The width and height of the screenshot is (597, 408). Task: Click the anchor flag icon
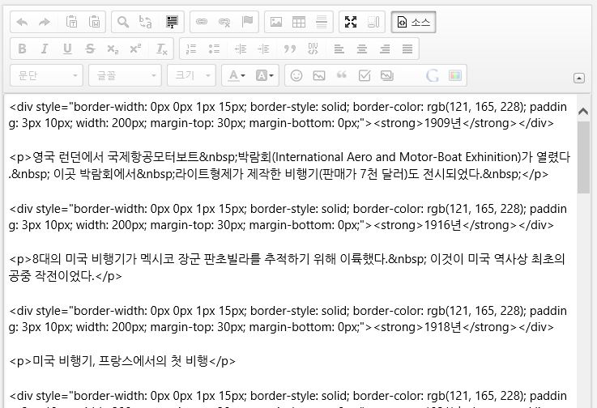247,22
